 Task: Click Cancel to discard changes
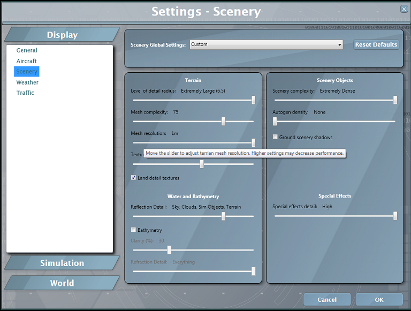(327, 300)
